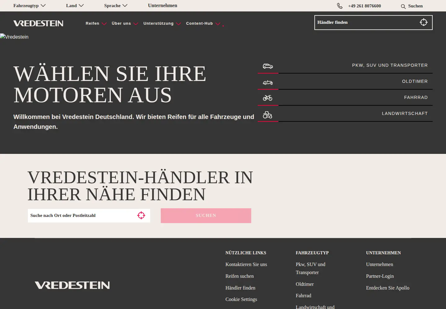Viewport: 446px width, 309px height.
Task: Open Partner-Login footer link
Action: pyautogui.click(x=380, y=276)
